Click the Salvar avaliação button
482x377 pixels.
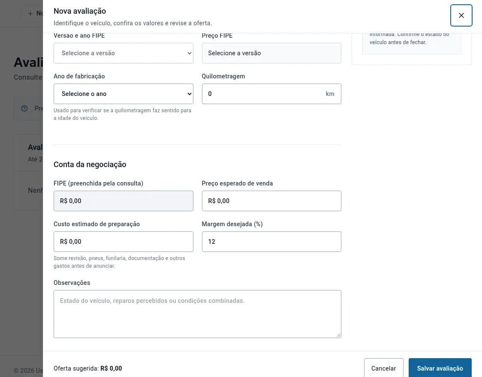[x=440, y=368]
